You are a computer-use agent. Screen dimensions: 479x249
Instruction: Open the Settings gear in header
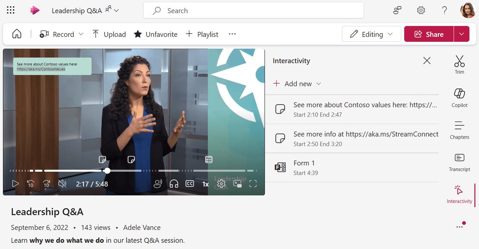(421, 11)
